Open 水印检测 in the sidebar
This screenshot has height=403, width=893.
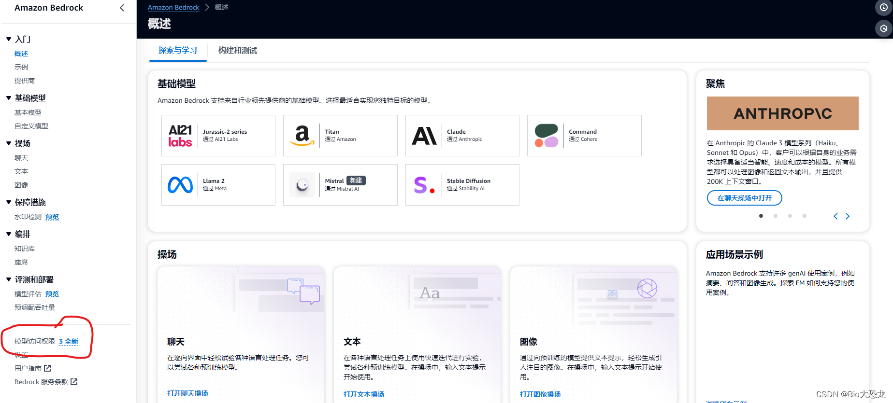click(x=28, y=217)
